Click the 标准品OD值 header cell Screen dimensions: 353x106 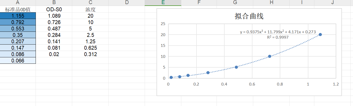[18, 10]
